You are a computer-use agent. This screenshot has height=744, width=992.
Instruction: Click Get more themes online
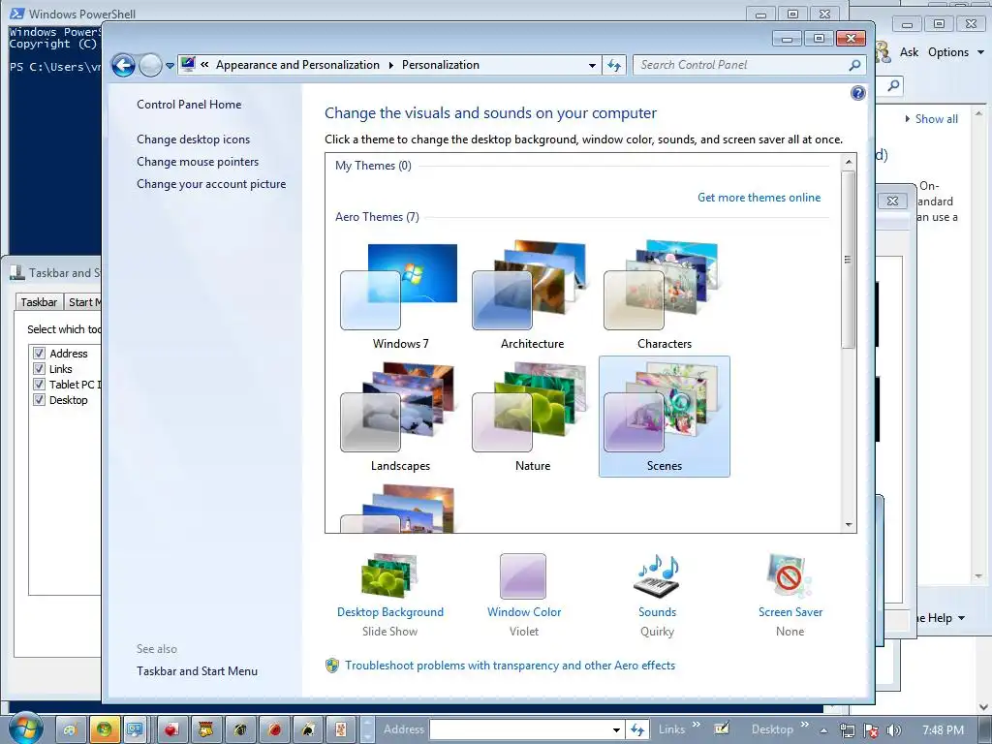click(759, 198)
